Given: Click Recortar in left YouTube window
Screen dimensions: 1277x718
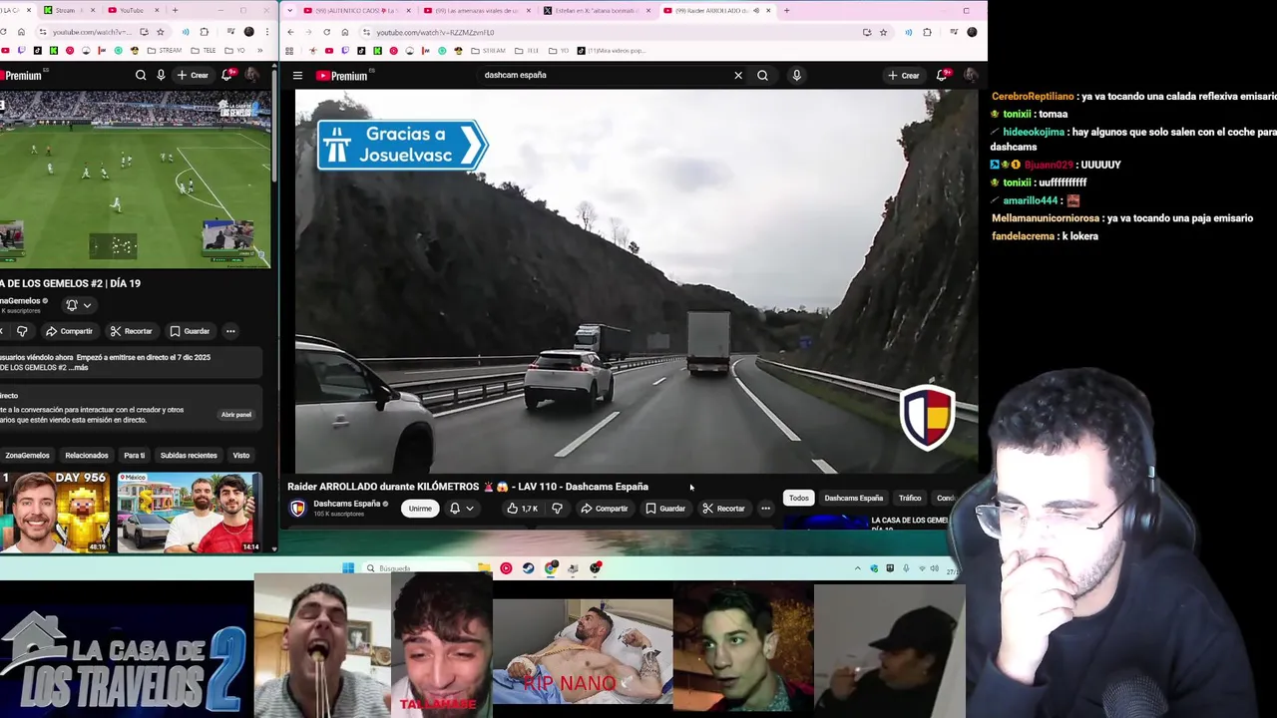Looking at the screenshot, I should (132, 331).
